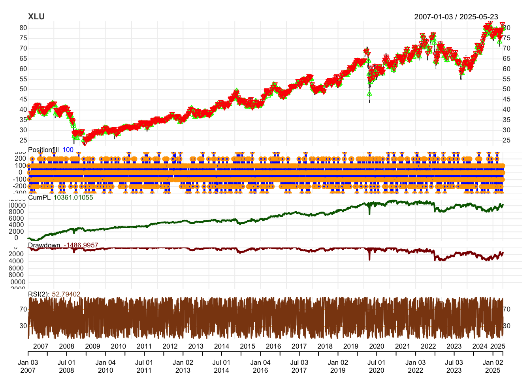The image size is (531, 379).
Task: Click the 2020 crash low buy marker
Action: (x=369, y=94)
